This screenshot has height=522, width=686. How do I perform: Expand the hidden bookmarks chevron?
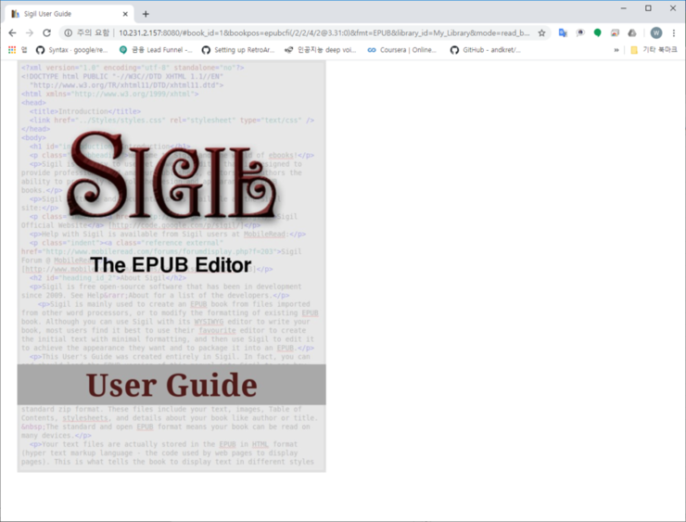tap(616, 50)
